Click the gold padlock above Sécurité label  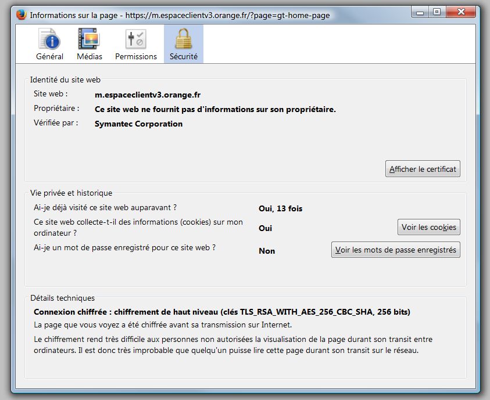pos(184,38)
